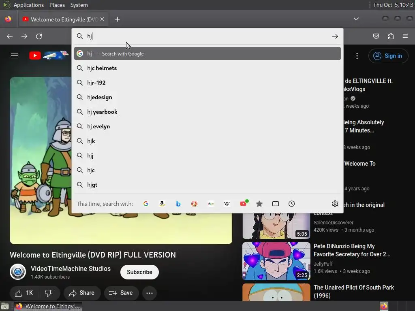Open the Firefox application menu
Image resolution: width=415 pixels, height=311 pixels.
click(405, 36)
